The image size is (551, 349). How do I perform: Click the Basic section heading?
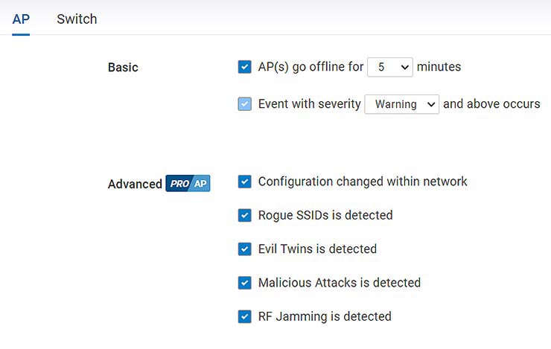click(123, 67)
